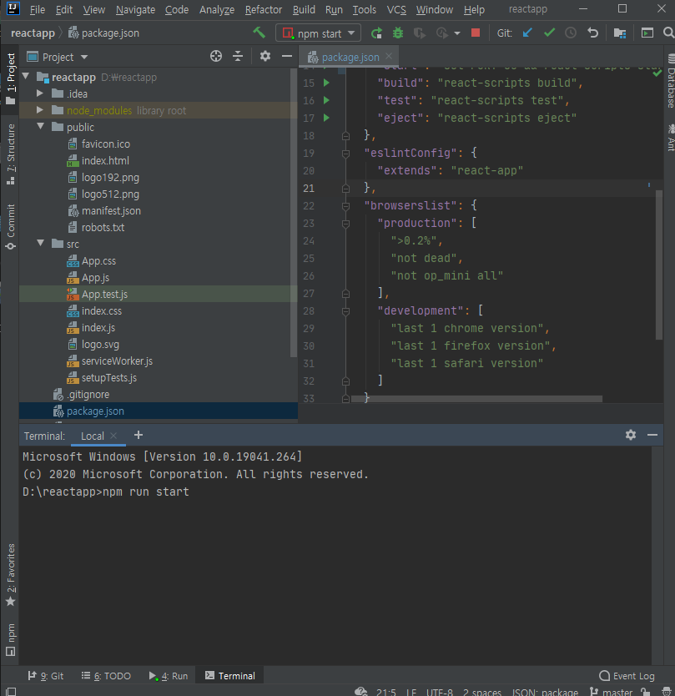Screen dimensions: 675x696
Task: Toggle the 9: Git tool window
Action: click(x=46, y=676)
